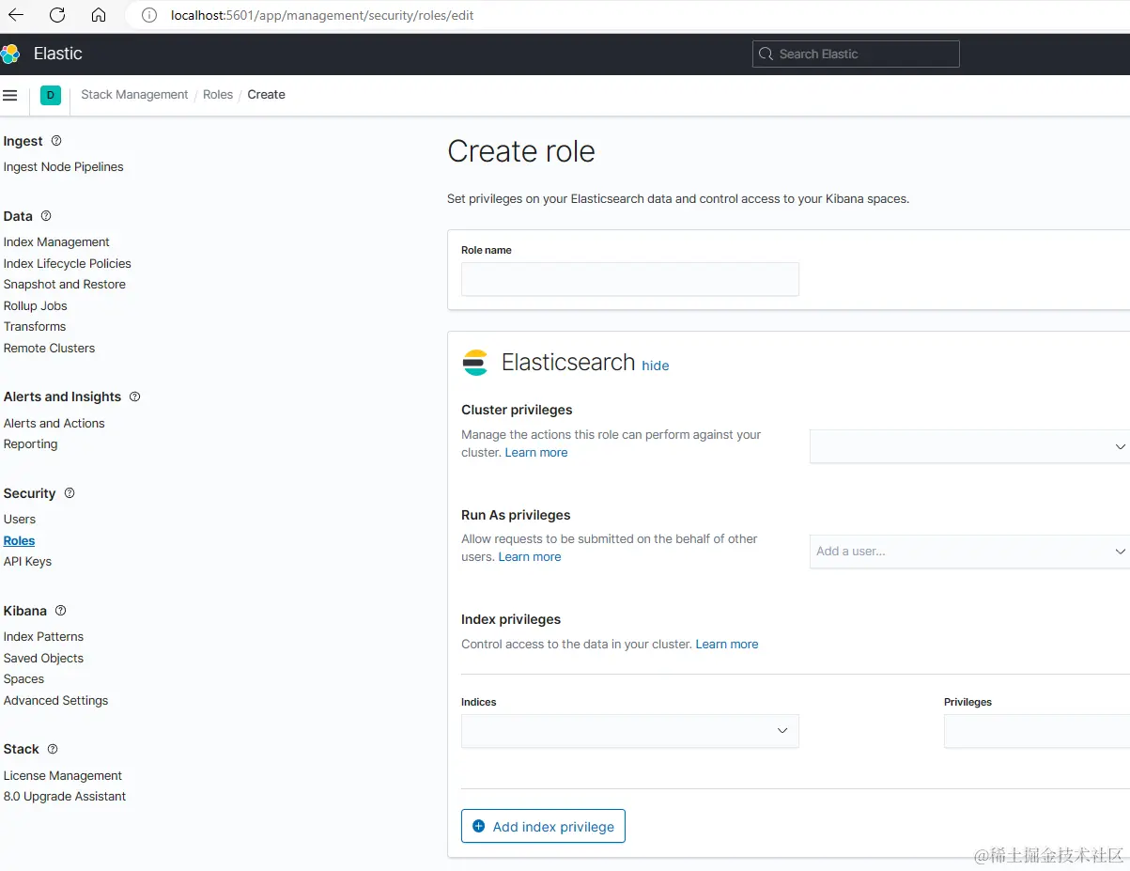1130x871 pixels.
Task: Hide the Elasticsearch section
Action: pos(656,366)
